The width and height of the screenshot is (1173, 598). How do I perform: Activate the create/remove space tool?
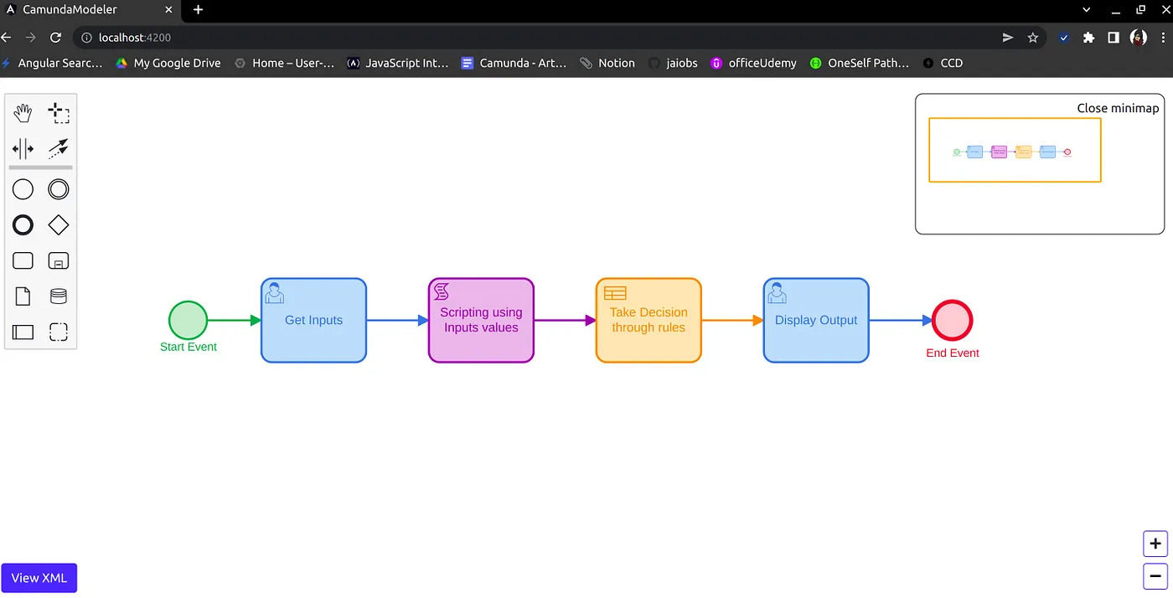click(x=23, y=149)
